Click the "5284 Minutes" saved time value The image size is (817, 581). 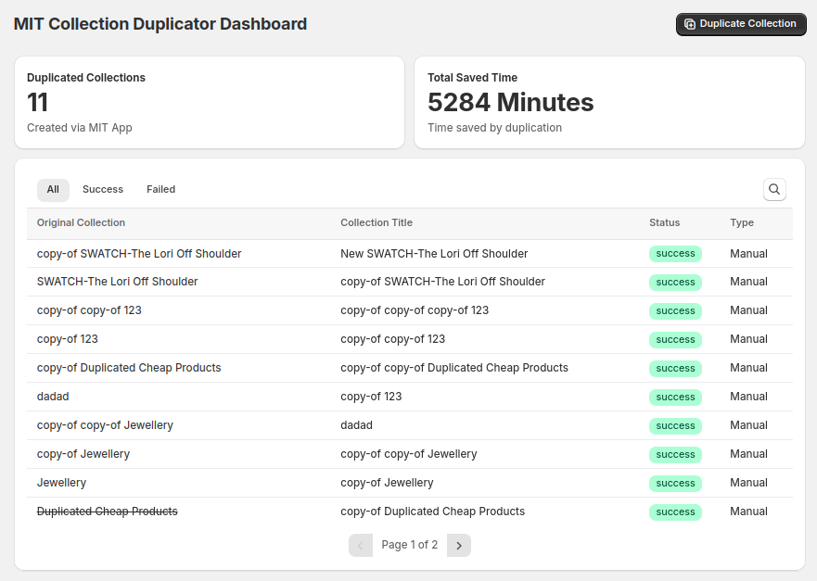coord(511,102)
